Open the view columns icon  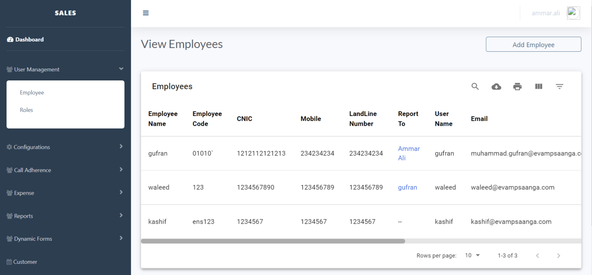point(538,86)
